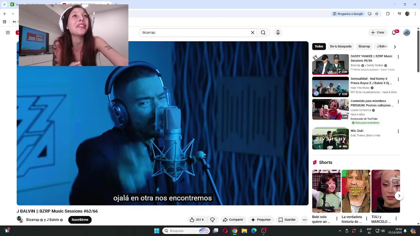Select the J Balvin filter chip
This screenshot has height=236, width=420.
pyautogui.click(x=382, y=47)
